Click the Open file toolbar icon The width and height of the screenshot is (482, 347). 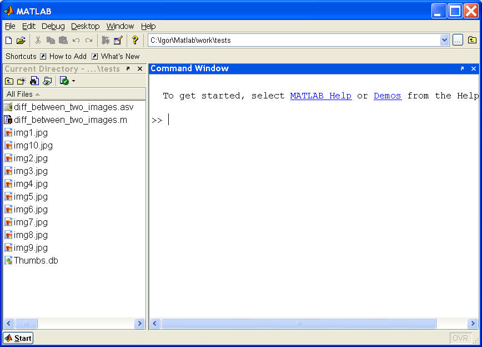point(21,41)
